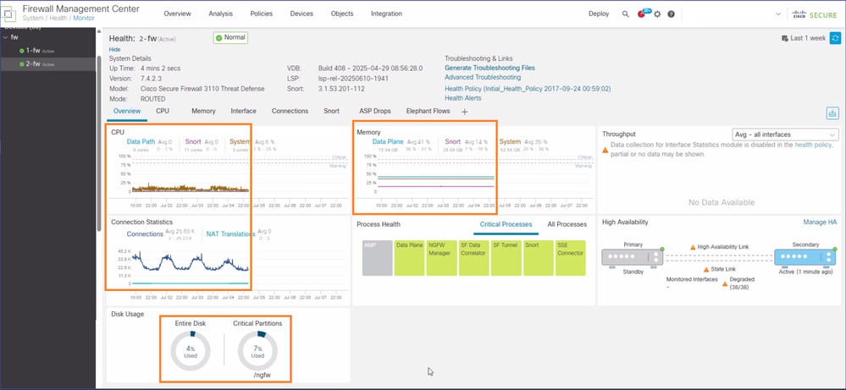Viewport: 846px width, 390px height.
Task: Click the Primary standby device image
Action: pos(633,257)
